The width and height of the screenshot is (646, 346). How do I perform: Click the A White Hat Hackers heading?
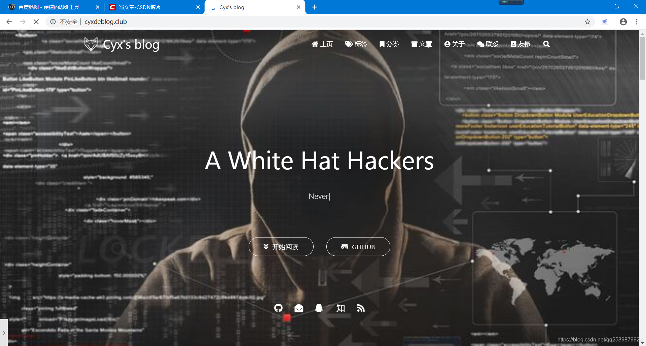pyautogui.click(x=319, y=161)
